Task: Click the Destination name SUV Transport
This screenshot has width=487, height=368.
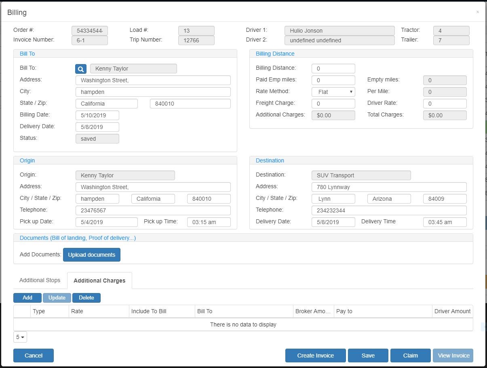Action: 361,175
